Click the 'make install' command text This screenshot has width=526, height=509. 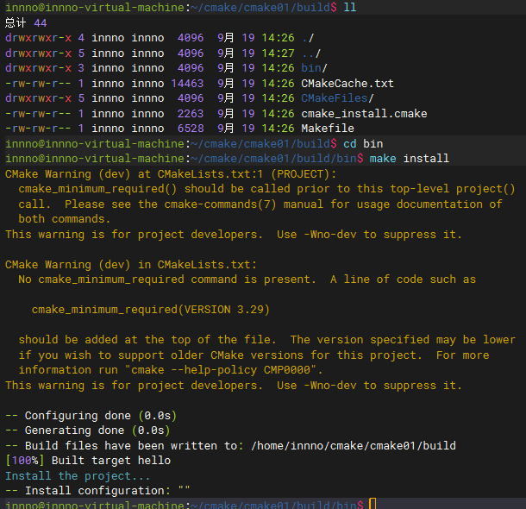pos(410,159)
